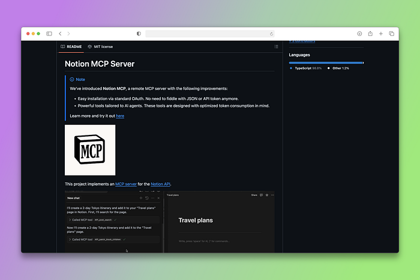Click the ellipsis icon in Travel plans page
Screen dimensions: 420x280
272,195
